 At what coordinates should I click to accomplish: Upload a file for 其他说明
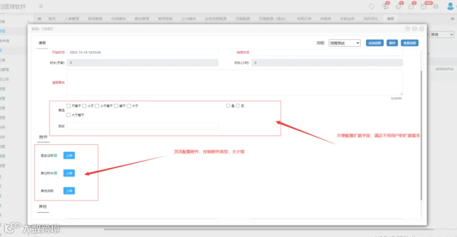coord(69,191)
